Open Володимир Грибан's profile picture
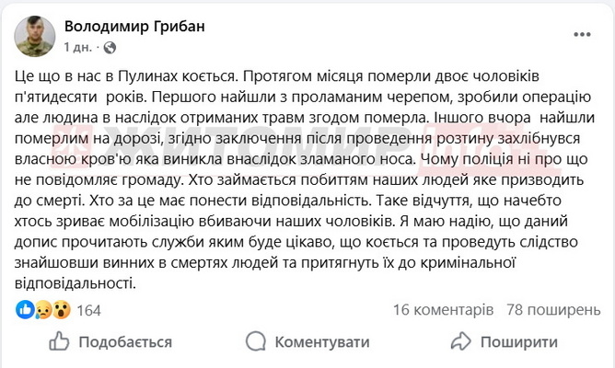 click(x=35, y=35)
